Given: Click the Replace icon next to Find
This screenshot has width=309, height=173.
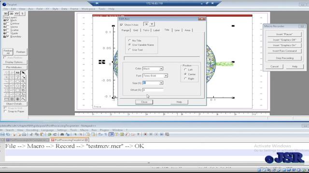Looking at the screenshot, I should point(68,135).
